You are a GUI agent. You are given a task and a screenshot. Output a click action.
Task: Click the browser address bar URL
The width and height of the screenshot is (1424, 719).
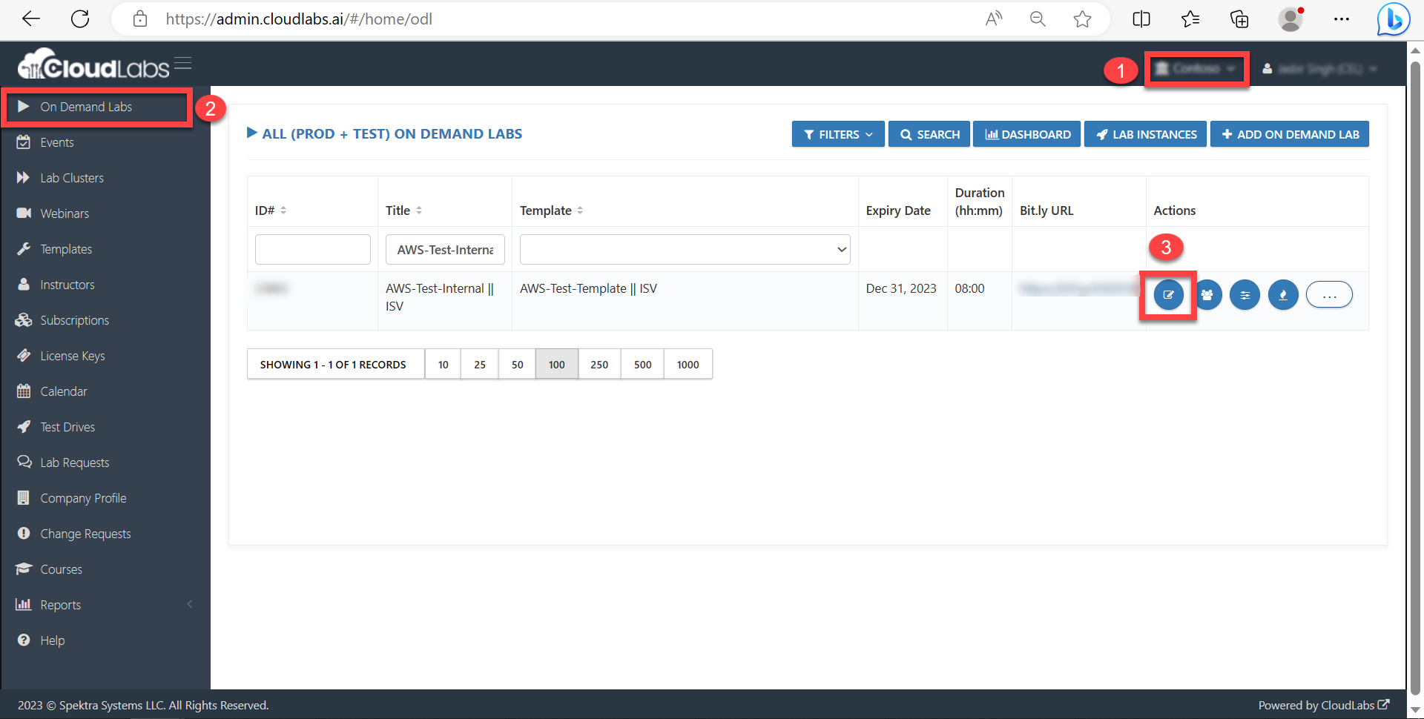299,19
